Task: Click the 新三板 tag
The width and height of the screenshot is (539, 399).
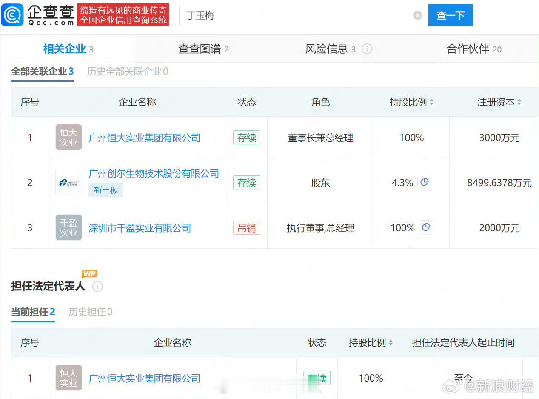Action: 106,190
